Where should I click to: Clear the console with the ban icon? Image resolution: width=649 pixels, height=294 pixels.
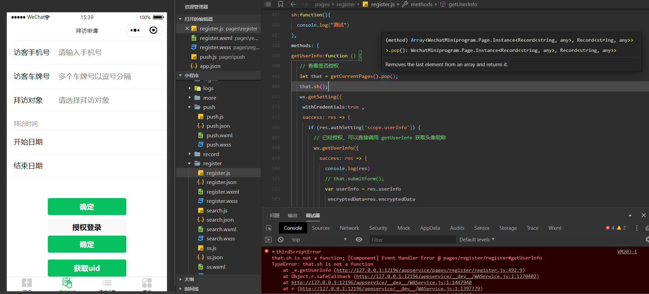(x=281, y=240)
